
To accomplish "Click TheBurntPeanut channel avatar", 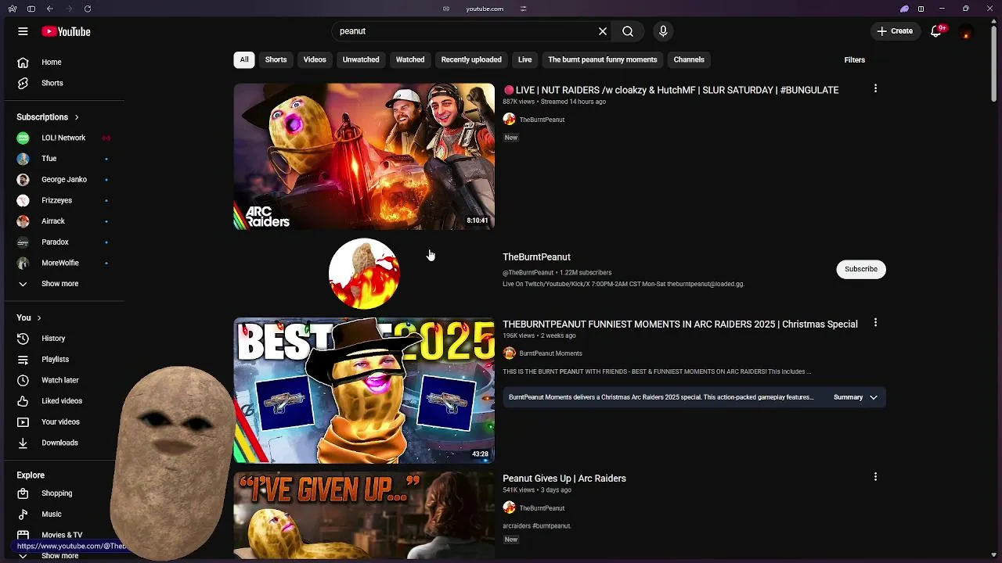I will click(364, 274).
